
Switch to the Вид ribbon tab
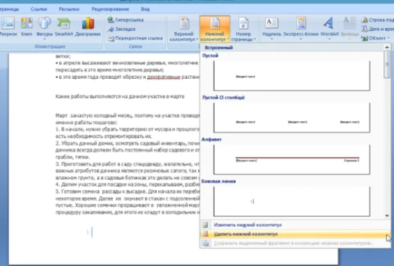point(145,9)
